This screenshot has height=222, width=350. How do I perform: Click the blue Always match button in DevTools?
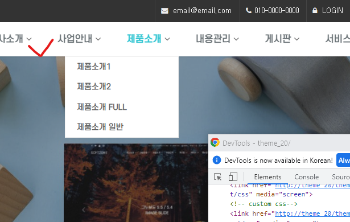[343, 160]
